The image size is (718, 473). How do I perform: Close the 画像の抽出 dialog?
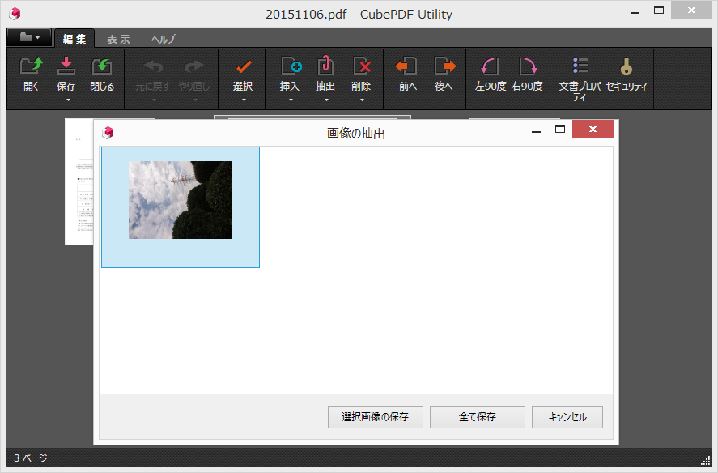click(x=593, y=130)
